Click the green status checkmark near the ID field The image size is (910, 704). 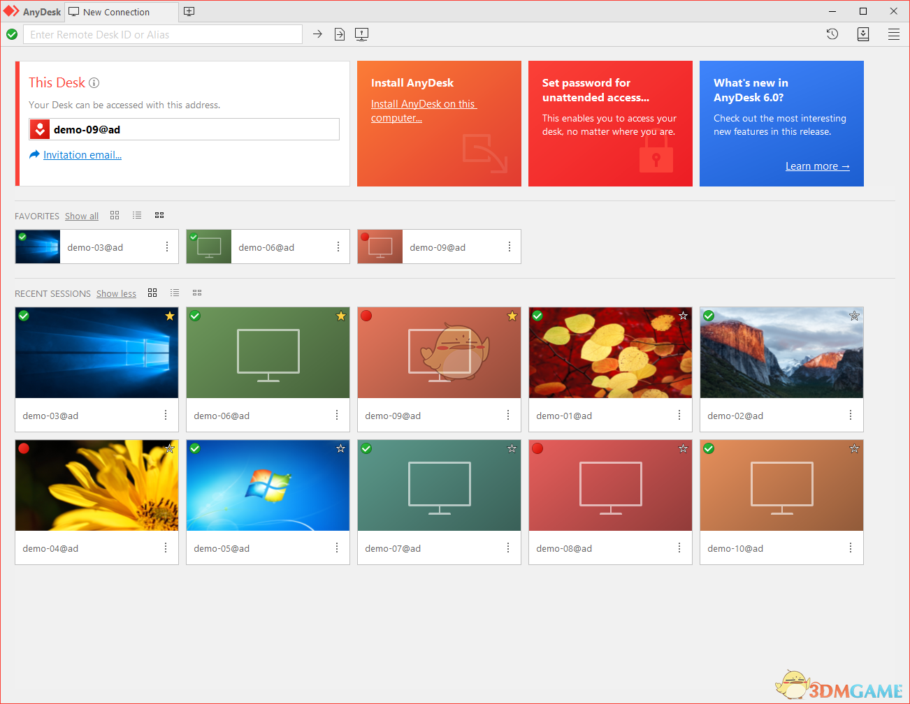(x=11, y=34)
